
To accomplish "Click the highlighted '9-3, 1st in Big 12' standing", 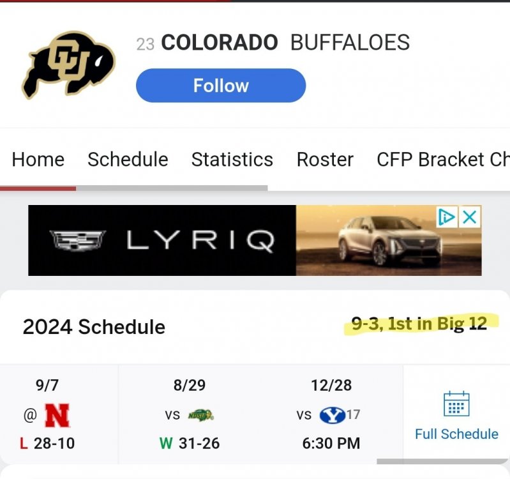I will click(x=419, y=324).
